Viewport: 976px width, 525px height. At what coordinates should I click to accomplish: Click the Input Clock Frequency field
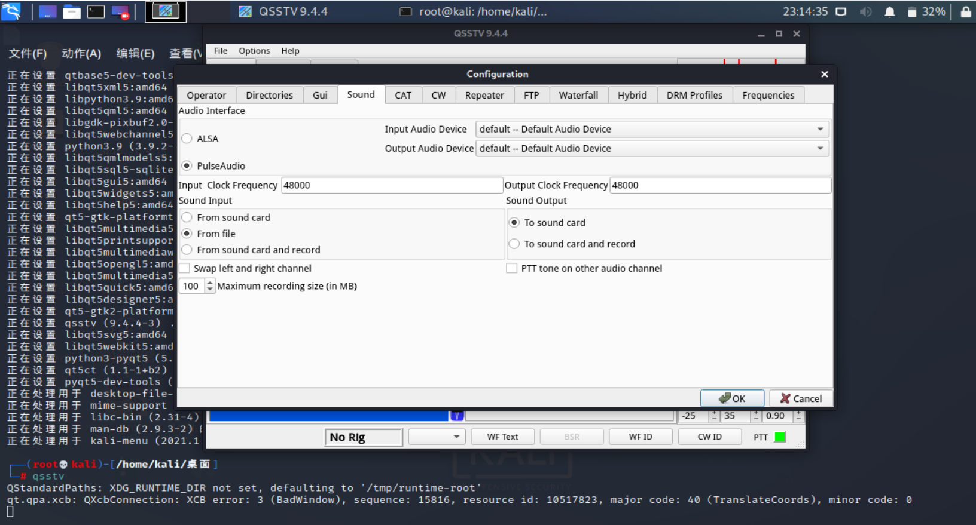(x=391, y=185)
